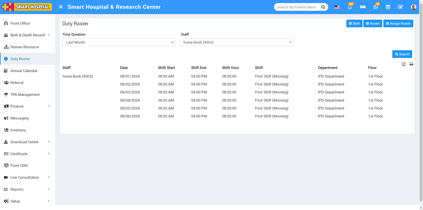The height and width of the screenshot is (210, 423).
Task: Click the notifications bell icon
Action: (x=350, y=7)
